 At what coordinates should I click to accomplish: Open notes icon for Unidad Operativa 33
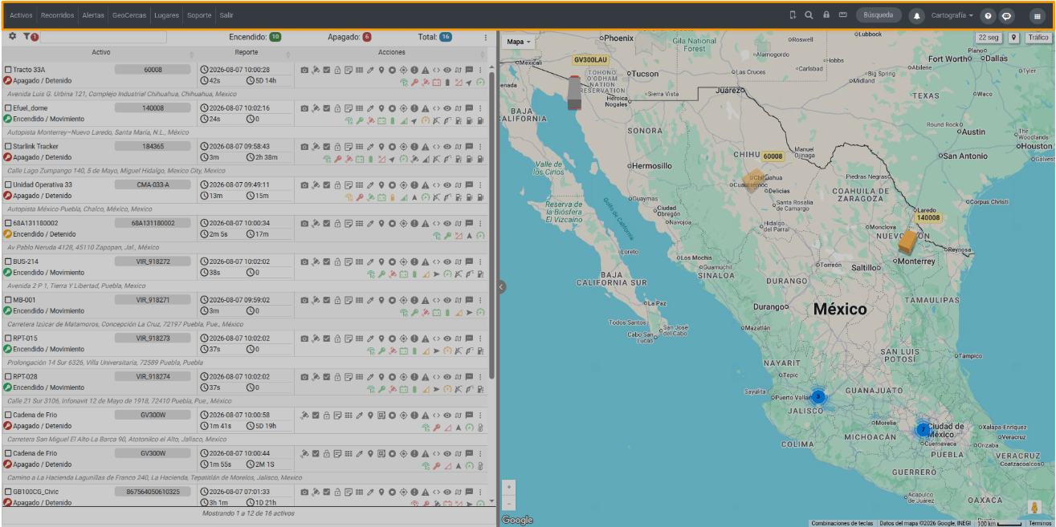pos(349,185)
